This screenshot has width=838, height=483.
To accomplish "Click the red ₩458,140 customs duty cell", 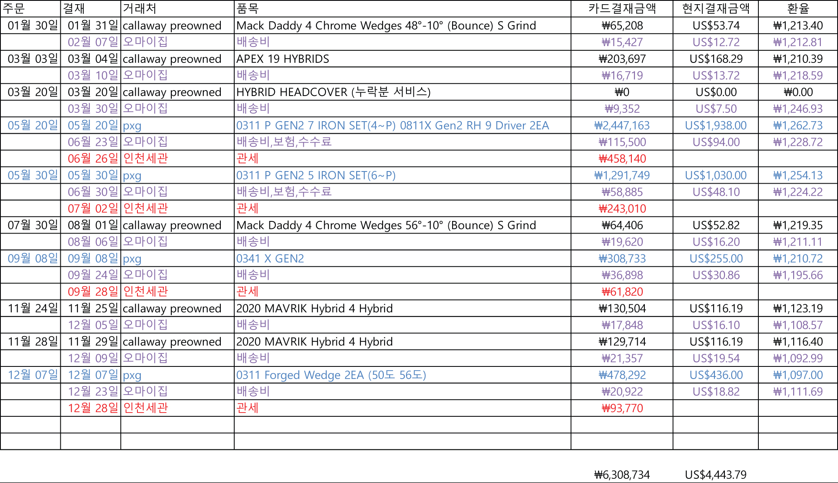I will point(622,158).
